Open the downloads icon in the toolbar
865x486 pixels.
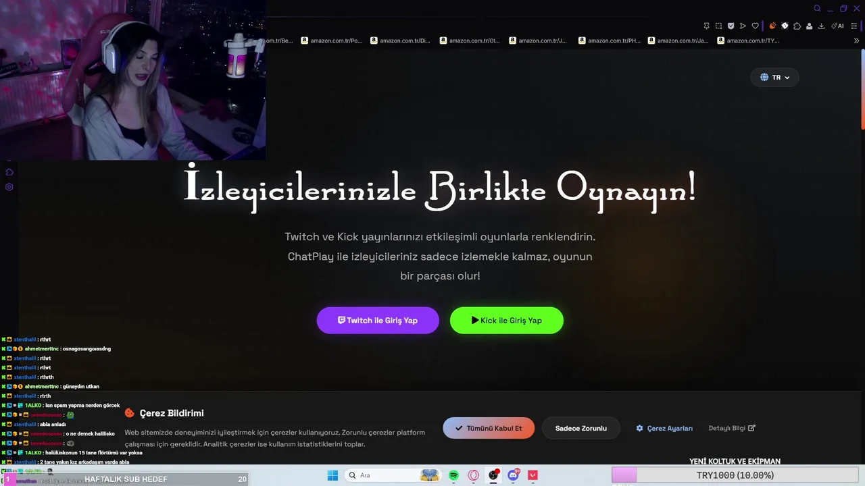[821, 26]
